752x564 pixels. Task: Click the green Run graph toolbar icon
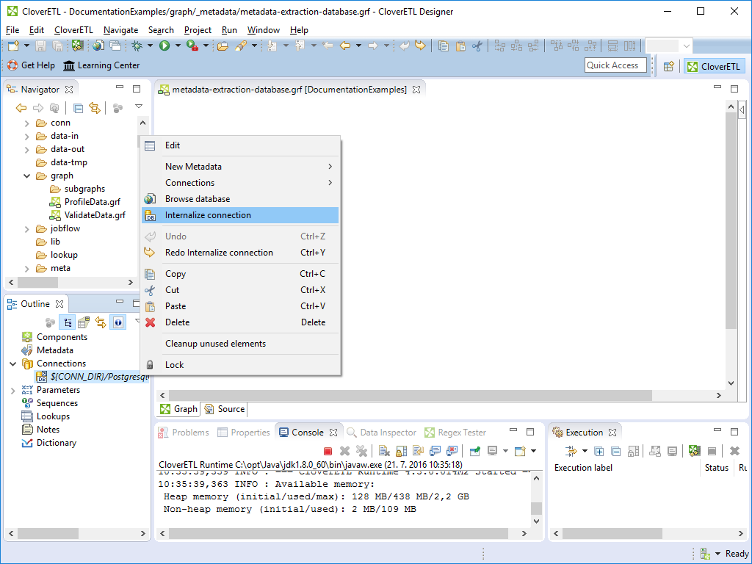pos(164,46)
